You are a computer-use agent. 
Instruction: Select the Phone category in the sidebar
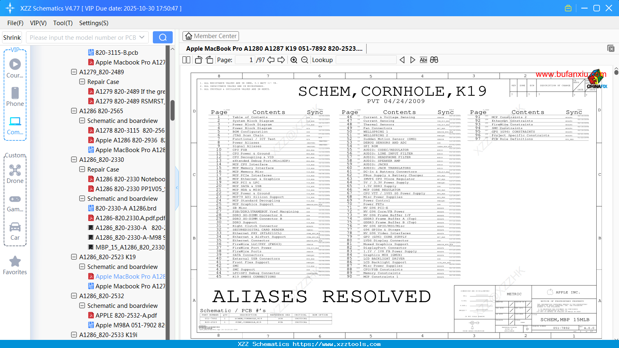(x=15, y=97)
